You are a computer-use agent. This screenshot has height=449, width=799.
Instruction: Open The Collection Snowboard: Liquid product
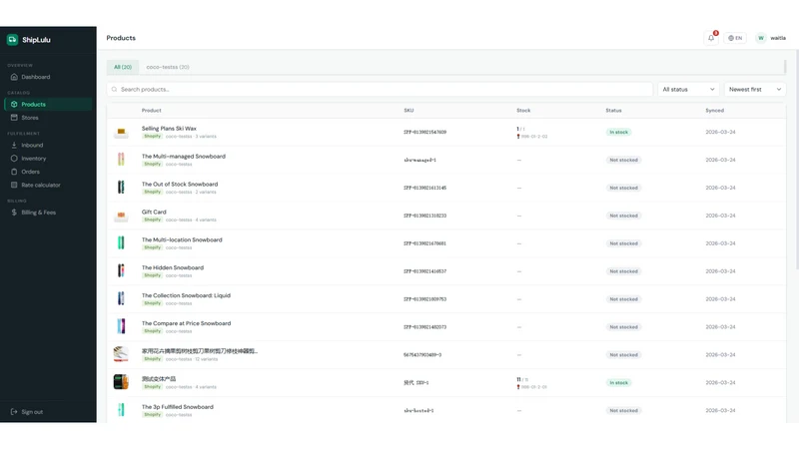[186, 295]
